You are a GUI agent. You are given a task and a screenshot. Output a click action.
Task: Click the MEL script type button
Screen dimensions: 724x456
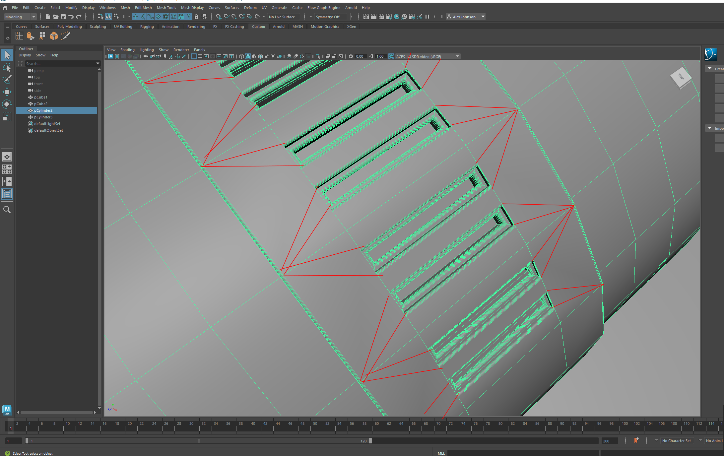[x=441, y=453]
